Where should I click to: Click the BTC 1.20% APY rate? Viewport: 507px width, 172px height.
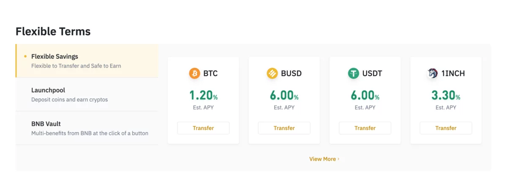click(203, 95)
